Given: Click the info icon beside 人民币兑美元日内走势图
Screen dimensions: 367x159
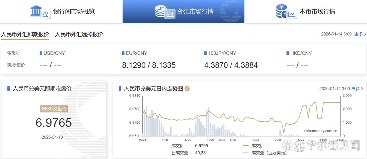Looking at the screenshot, I should tap(187, 89).
